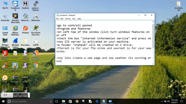Select the Burp Suite Free Edition icon
Image resolution: width=186 pixels, height=104 pixels.
point(35,55)
